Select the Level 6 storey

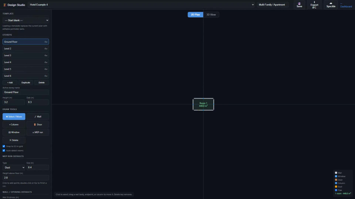click(x=26, y=76)
